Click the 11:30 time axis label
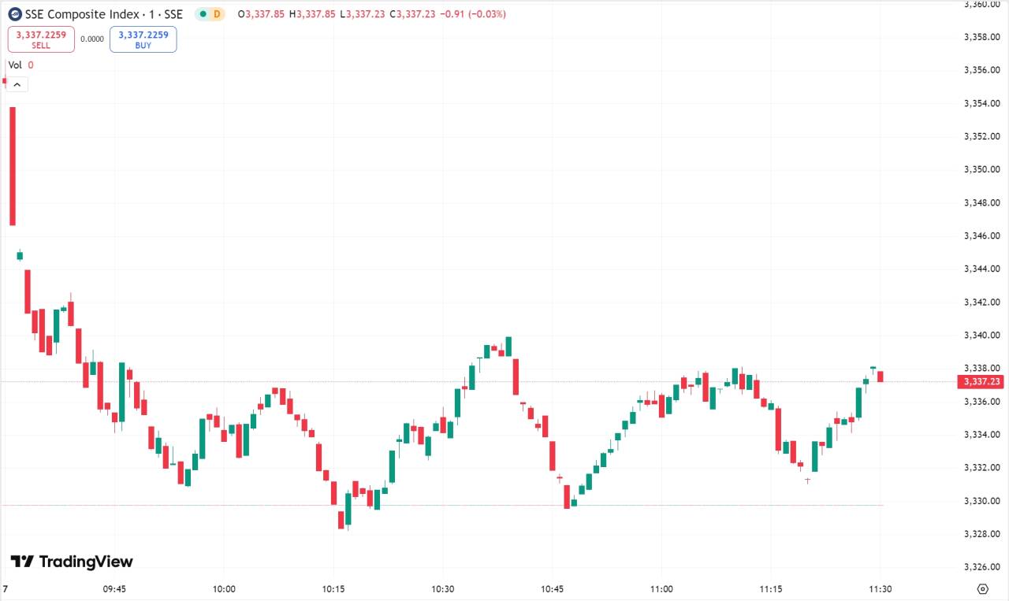1009x601 pixels. point(880,588)
